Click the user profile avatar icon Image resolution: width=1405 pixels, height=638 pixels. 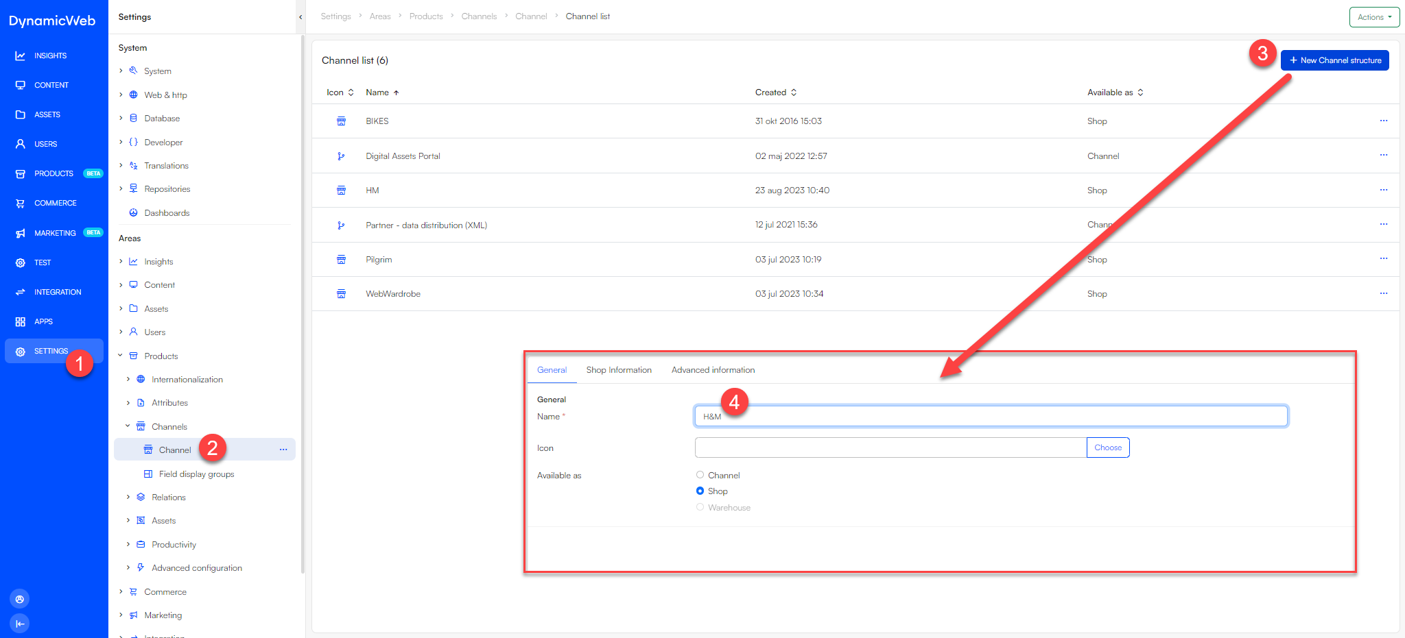tap(20, 599)
